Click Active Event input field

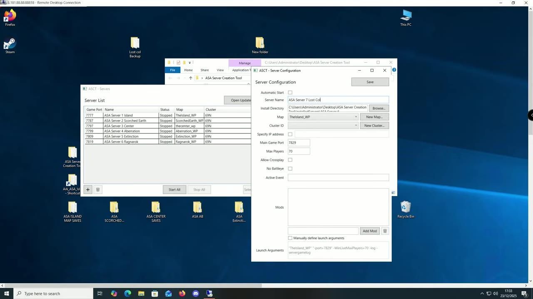[338, 177]
